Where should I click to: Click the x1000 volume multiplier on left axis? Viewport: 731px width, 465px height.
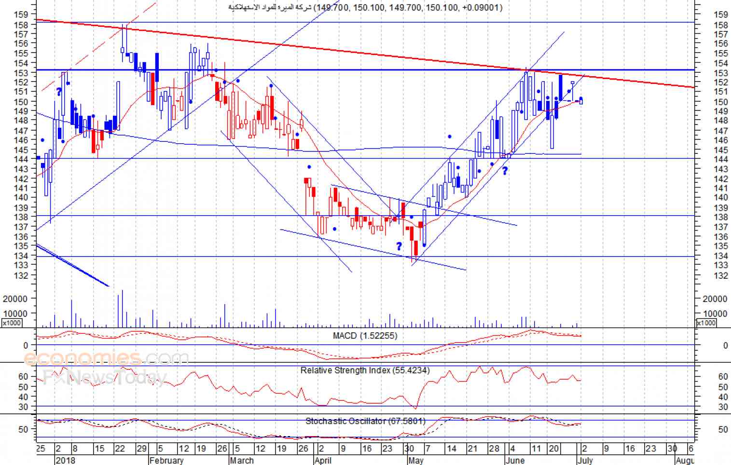pos(12,323)
